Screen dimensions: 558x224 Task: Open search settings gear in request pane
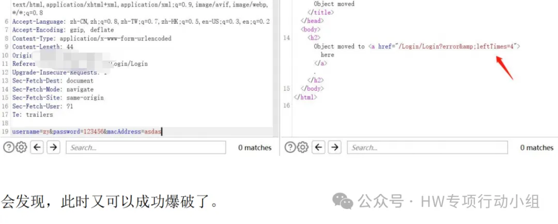(x=21, y=147)
